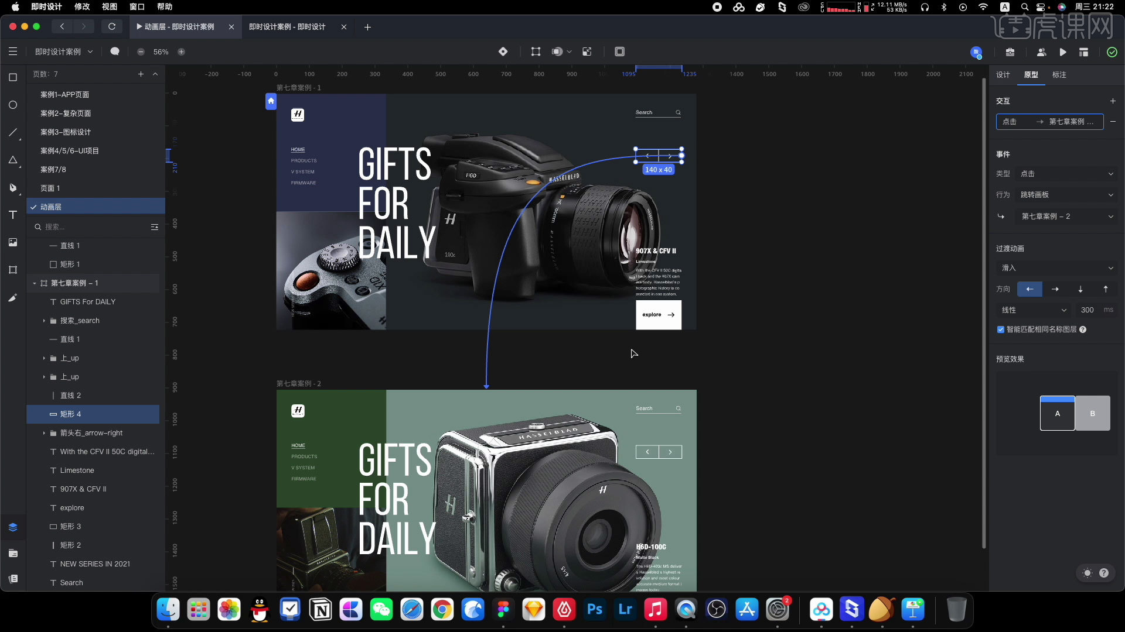
Task: Select the ellipse shape tool
Action: tap(13, 105)
